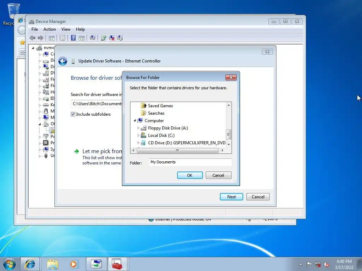Click Cancel in Browse For Folder dialog
Image resolution: width=362 pixels, height=271 pixels.
(218, 175)
